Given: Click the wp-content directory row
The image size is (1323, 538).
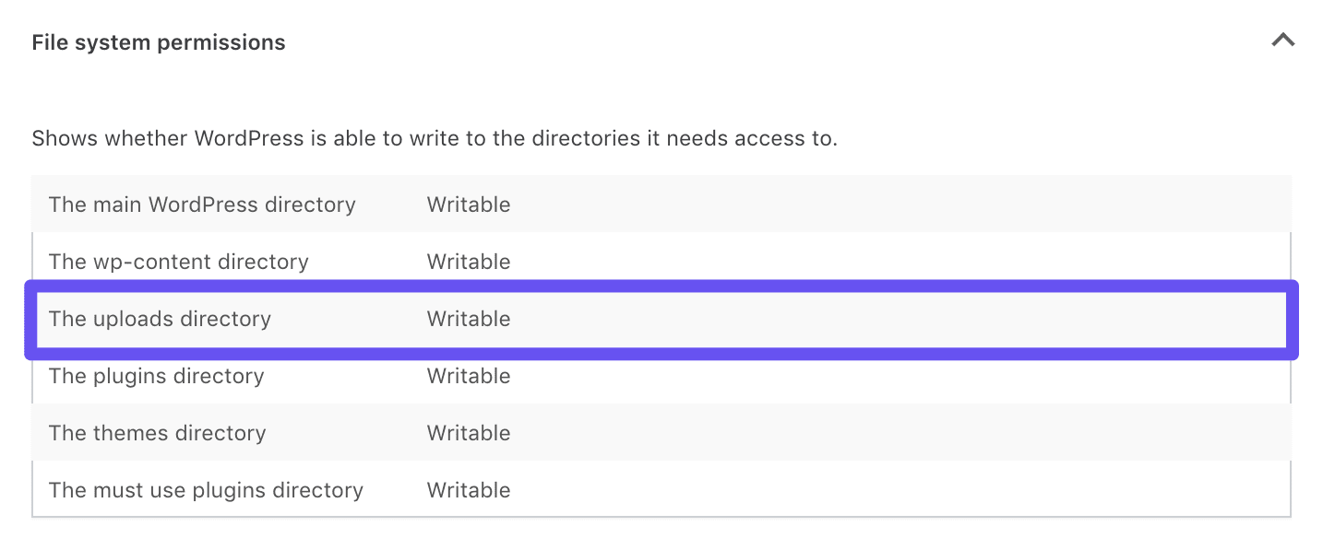Looking at the screenshot, I should pyautogui.click(x=646, y=261).
